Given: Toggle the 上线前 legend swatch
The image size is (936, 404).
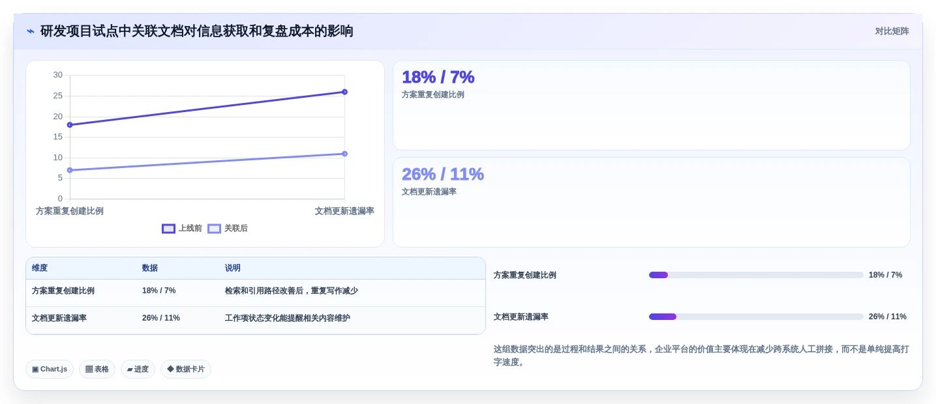Looking at the screenshot, I should pyautogui.click(x=168, y=229).
